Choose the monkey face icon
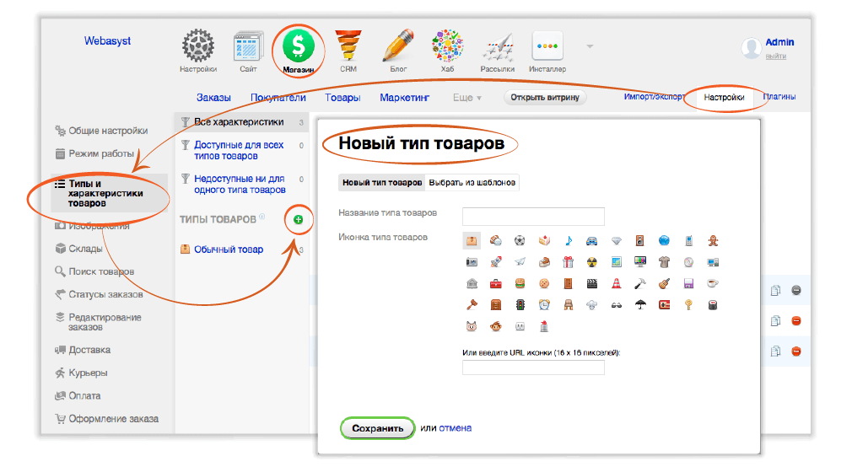The height and width of the screenshot is (472, 852). [495, 326]
